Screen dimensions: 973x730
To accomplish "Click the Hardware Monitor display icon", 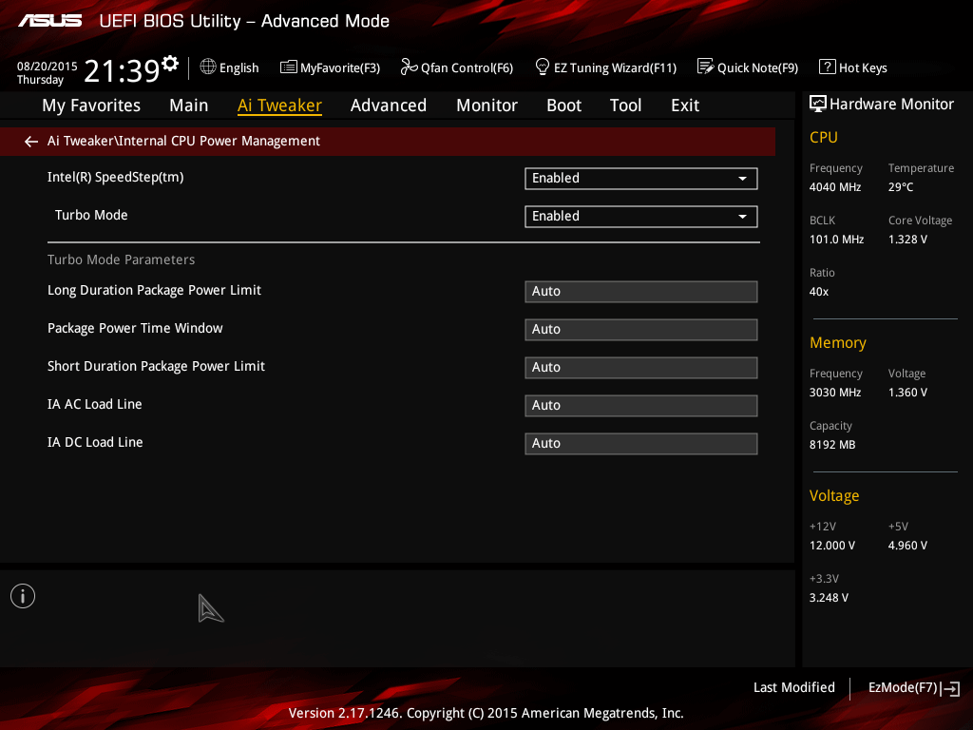I will coord(818,104).
